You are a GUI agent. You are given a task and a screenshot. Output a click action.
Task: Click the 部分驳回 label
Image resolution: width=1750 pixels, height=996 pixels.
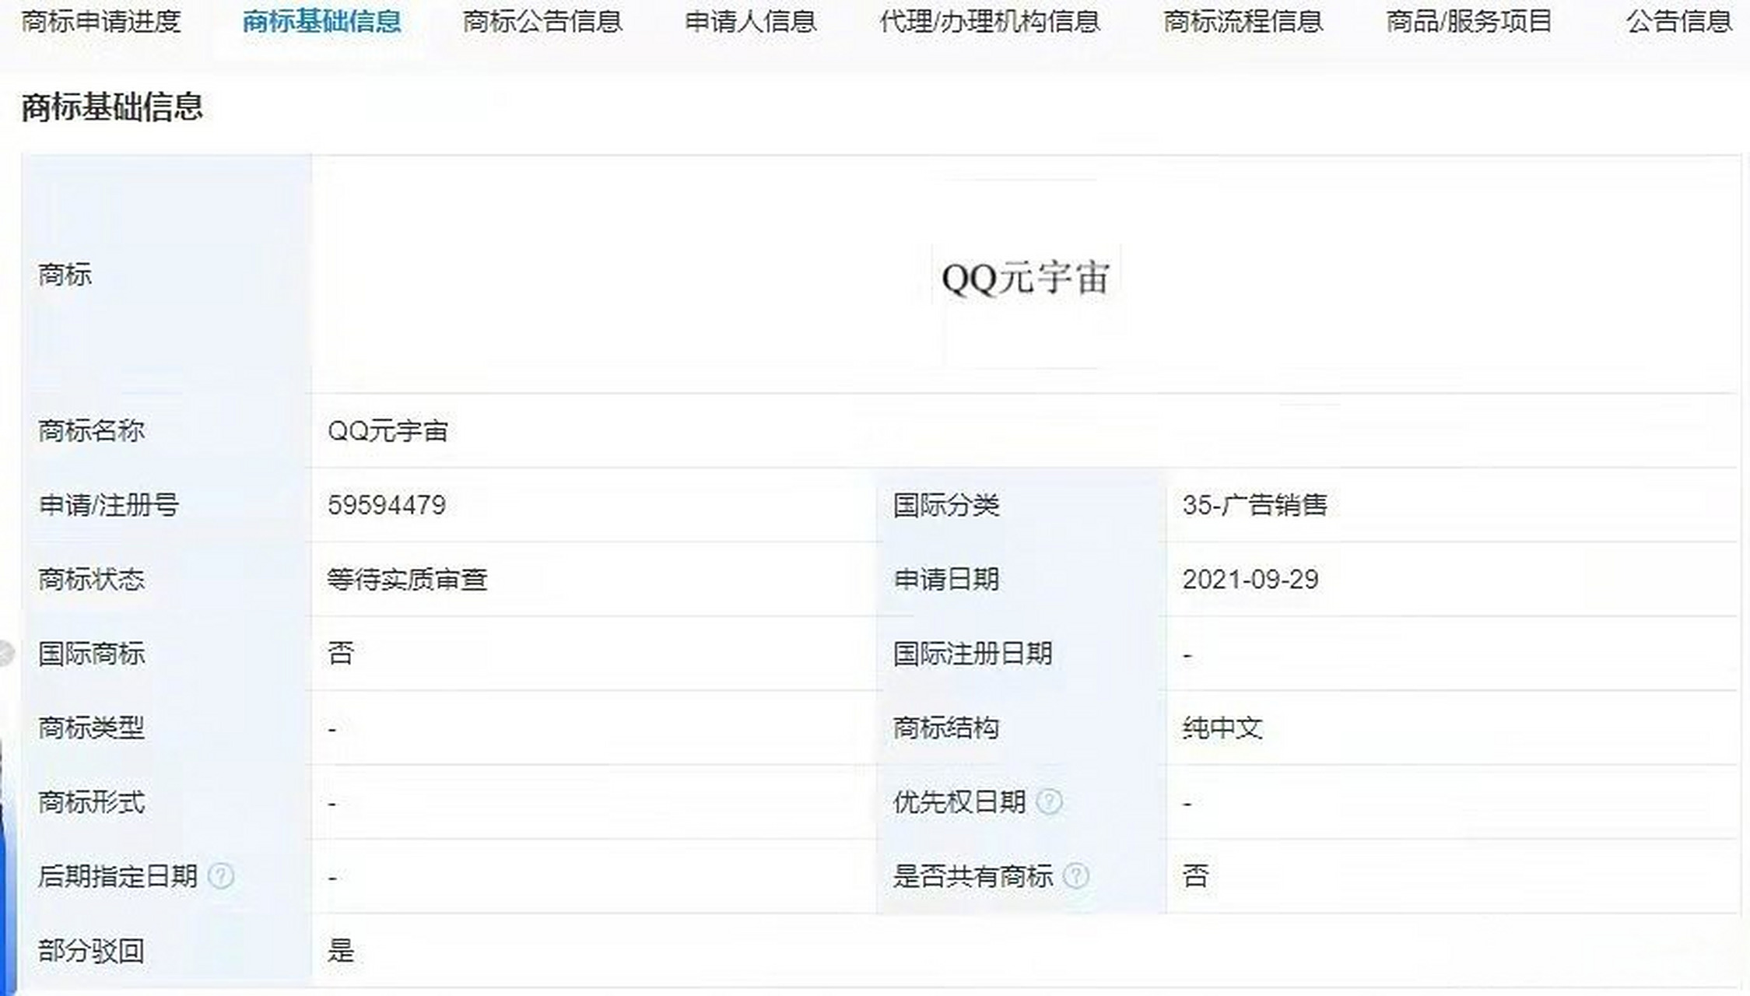(91, 951)
